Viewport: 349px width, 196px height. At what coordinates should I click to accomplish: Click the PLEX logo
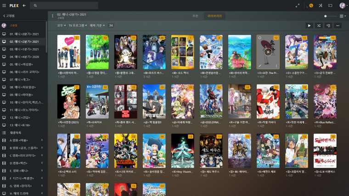click(14, 6)
